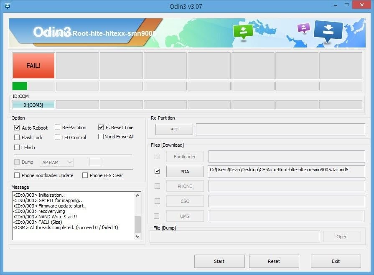
Task: Click the empty field next to AP RAM
Action: click(96, 162)
